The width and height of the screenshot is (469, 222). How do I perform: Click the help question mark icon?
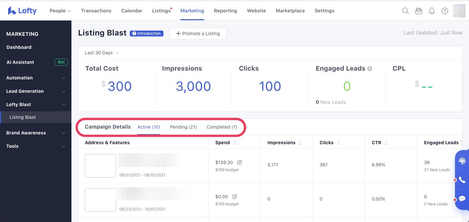point(445,11)
